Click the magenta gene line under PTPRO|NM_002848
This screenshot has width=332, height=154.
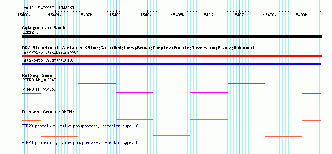coord(172,84)
